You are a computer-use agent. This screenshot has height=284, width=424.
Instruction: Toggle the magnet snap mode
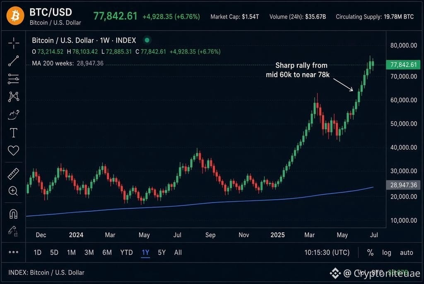pyautogui.click(x=14, y=214)
